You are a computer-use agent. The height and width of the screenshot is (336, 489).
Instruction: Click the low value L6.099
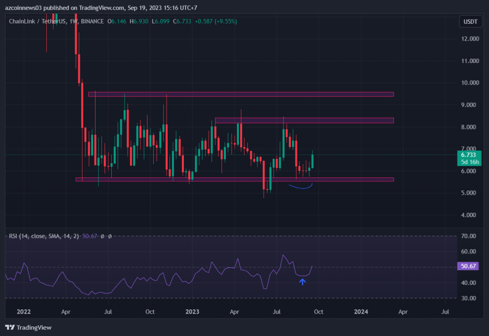click(x=160, y=21)
